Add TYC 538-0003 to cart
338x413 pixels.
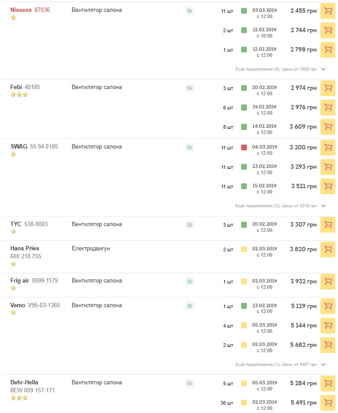[328, 225]
